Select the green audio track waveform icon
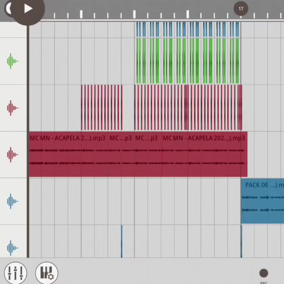This screenshot has width=284, height=284. pyautogui.click(x=13, y=61)
